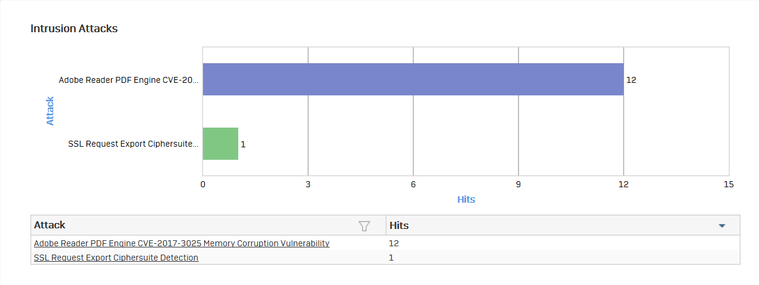Click the vertical Attack axis title
This screenshot has width=759, height=285.
(50, 111)
